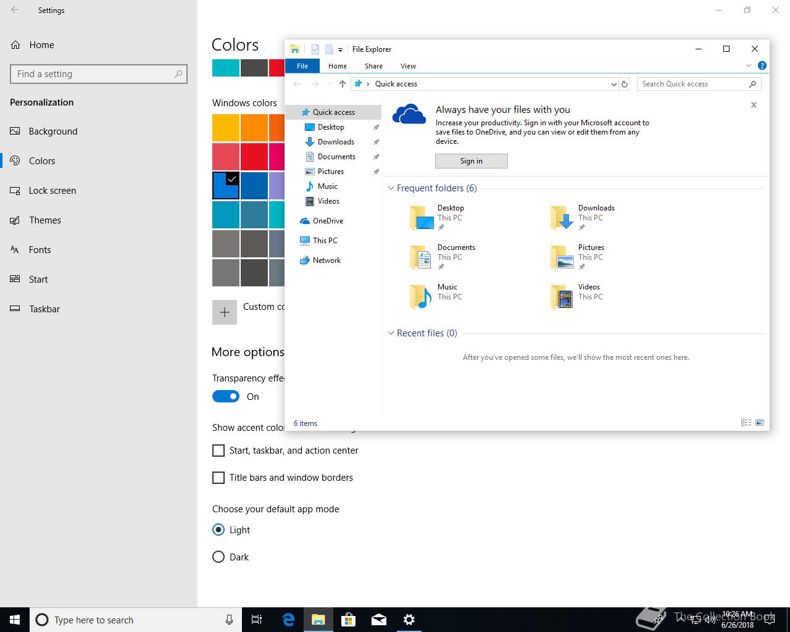Select Dark default app mode
Image resolution: width=790 pixels, height=632 pixels.
pyautogui.click(x=218, y=557)
